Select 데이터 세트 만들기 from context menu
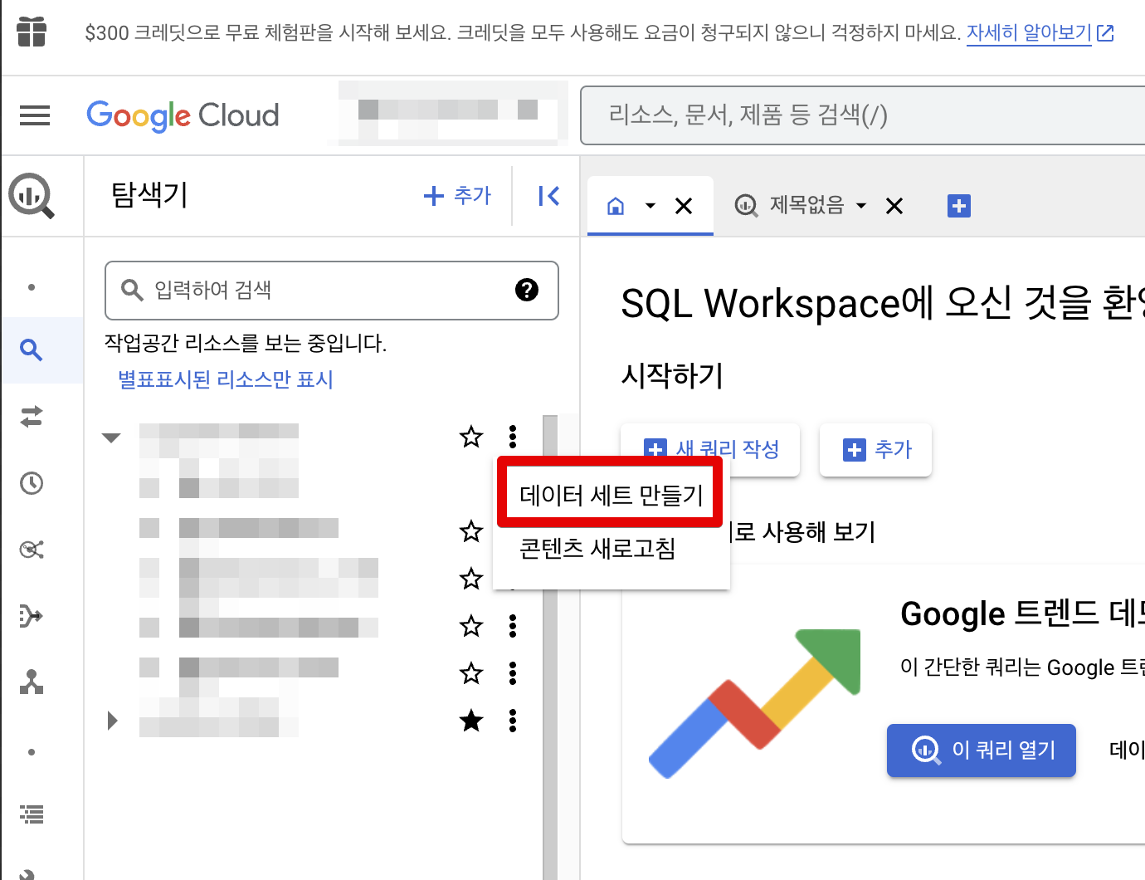 click(x=611, y=496)
